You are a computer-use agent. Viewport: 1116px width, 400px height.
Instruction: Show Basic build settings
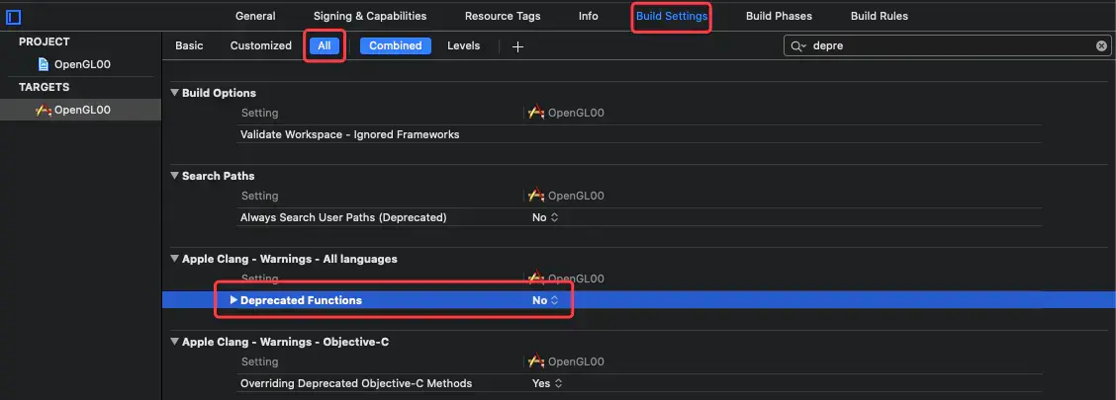189,45
